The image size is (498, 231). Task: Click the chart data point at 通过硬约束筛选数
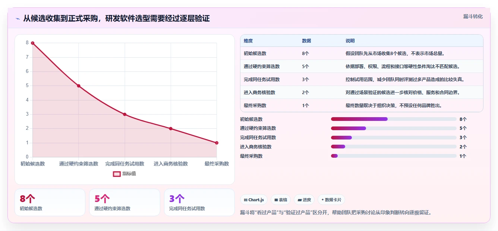click(79, 86)
